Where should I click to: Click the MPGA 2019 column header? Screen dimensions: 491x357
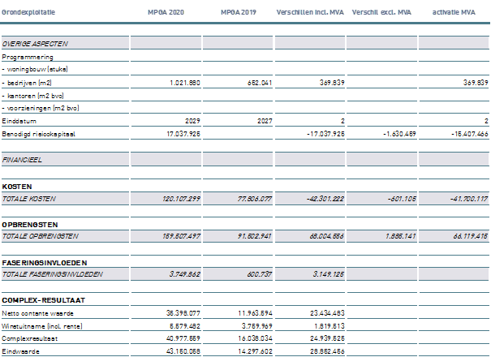[x=236, y=14]
